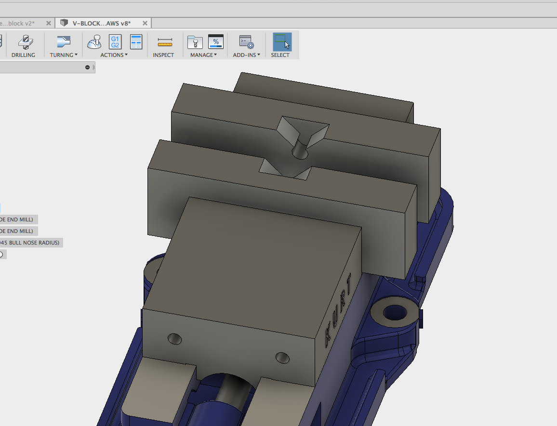Click the BULL NOSE RADIUS toolpath entry
Viewport: 557px width, 426px height.
pos(29,242)
